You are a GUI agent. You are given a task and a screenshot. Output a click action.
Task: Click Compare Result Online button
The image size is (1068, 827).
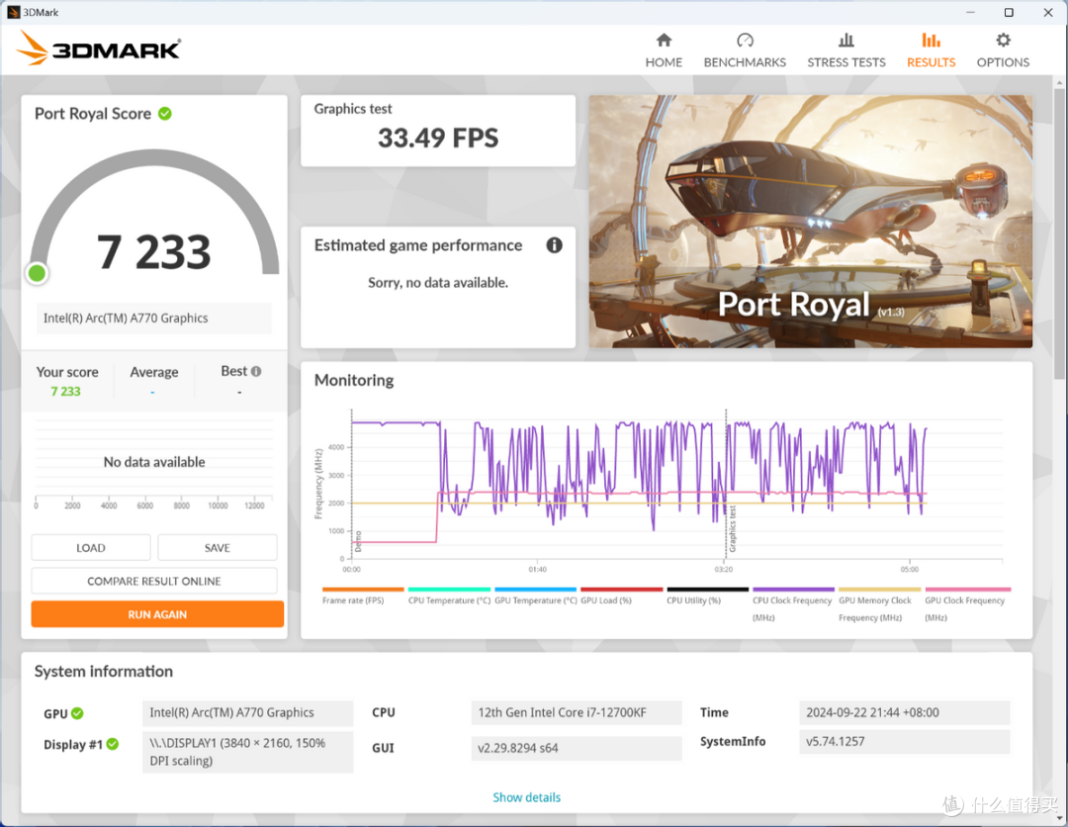pyautogui.click(x=154, y=581)
